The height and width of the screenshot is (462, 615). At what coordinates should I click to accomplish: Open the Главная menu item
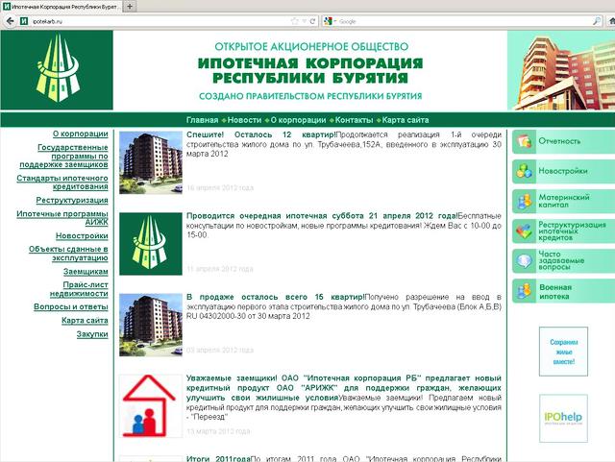202,120
